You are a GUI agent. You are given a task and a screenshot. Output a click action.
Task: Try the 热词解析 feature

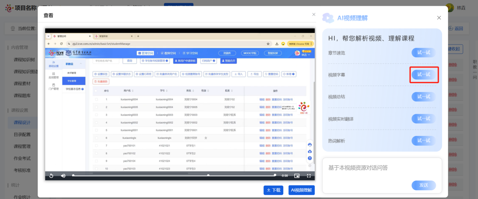click(x=424, y=141)
